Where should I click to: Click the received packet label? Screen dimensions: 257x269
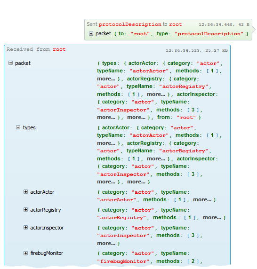(x=23, y=63)
